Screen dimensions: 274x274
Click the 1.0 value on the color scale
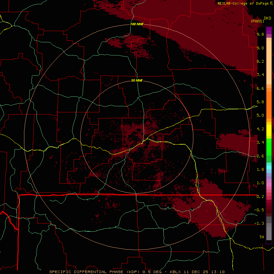tap(260, 183)
